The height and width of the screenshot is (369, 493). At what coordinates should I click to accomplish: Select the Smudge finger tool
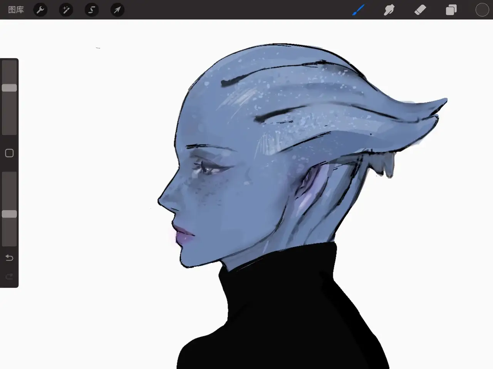point(389,10)
